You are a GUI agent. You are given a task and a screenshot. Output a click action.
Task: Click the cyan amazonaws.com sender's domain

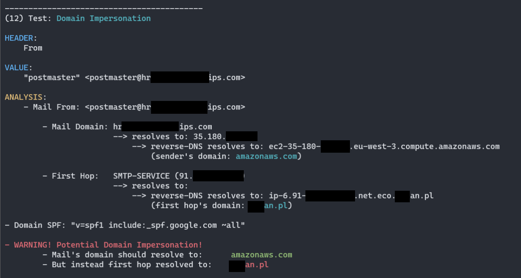266,156
